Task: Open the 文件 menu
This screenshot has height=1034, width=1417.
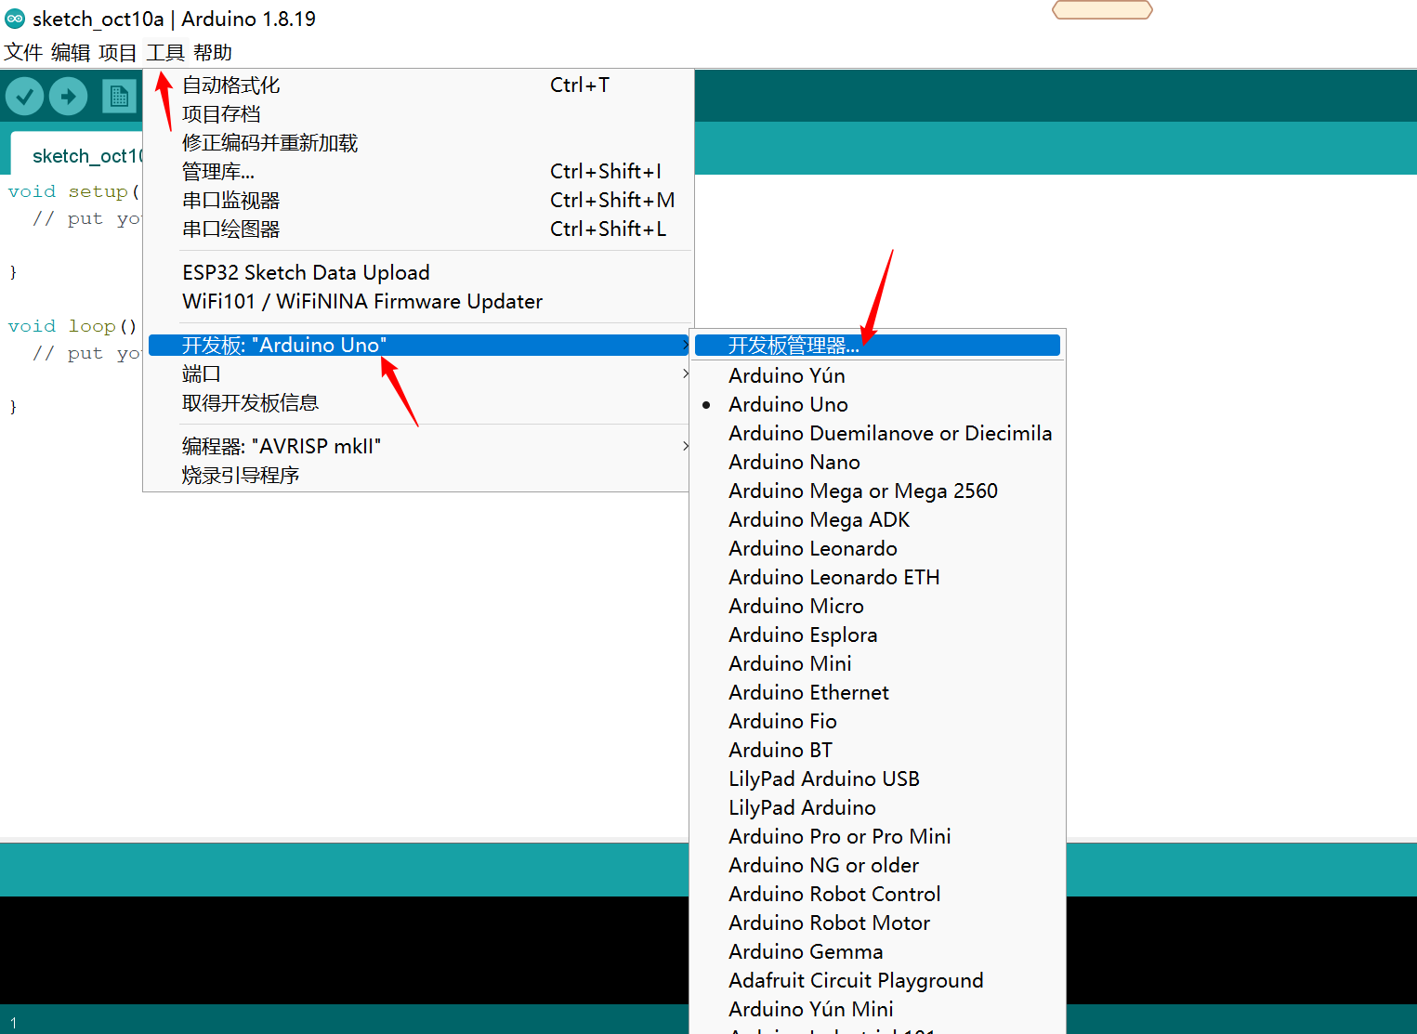Action: pyautogui.click(x=23, y=52)
